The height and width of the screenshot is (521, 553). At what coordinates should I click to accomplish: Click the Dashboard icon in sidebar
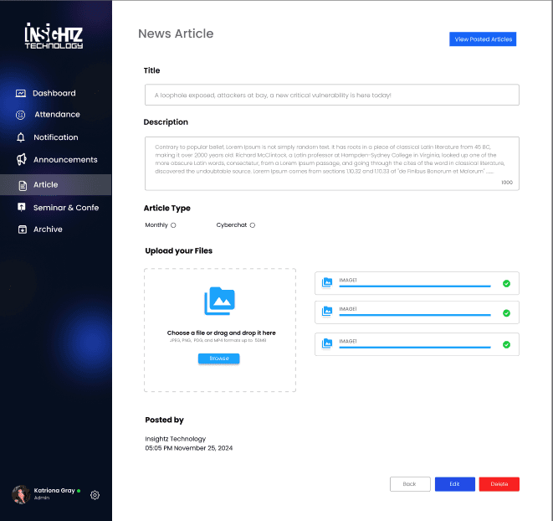21,93
